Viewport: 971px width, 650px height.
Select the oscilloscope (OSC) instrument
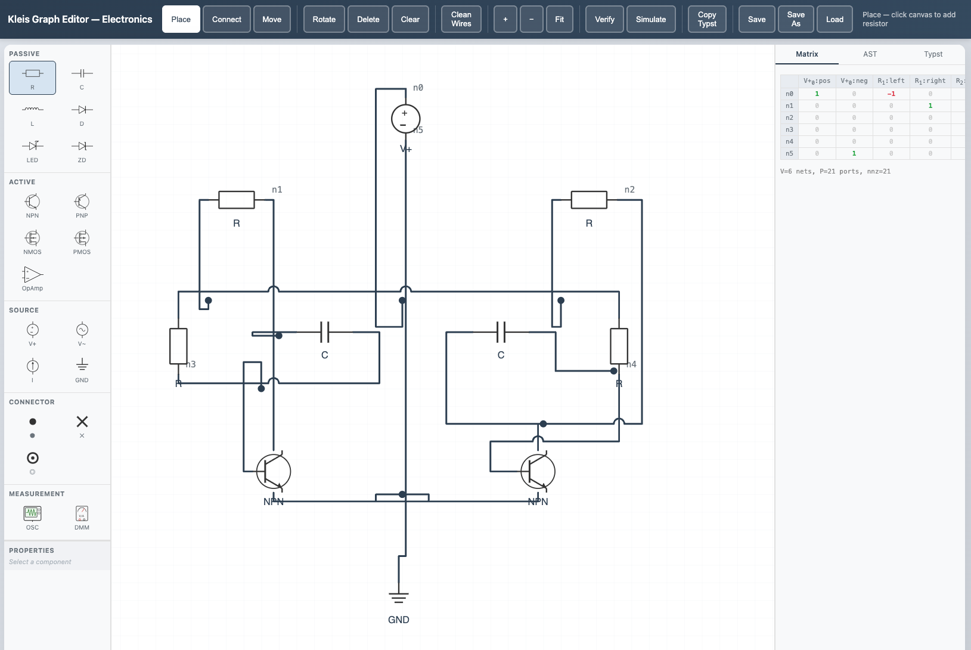(x=32, y=518)
